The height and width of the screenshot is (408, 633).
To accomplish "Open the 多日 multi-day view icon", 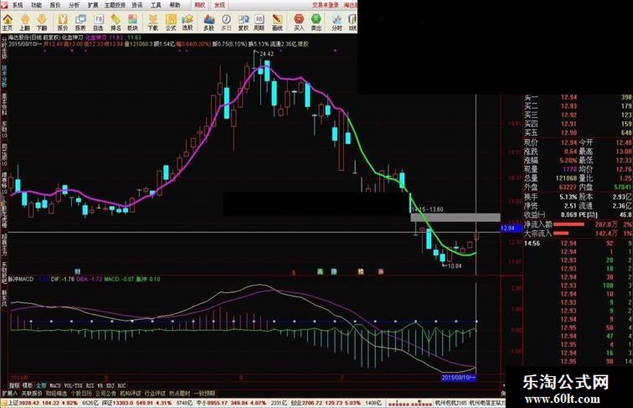I will tap(226, 23).
